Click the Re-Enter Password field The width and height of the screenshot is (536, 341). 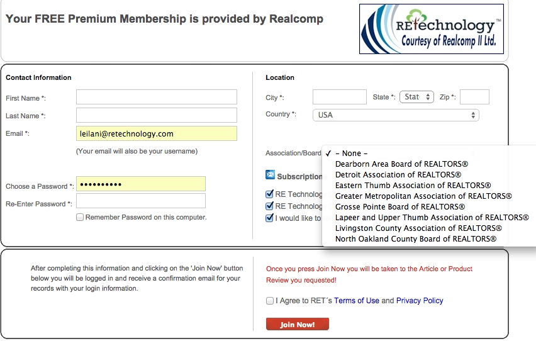pos(141,201)
